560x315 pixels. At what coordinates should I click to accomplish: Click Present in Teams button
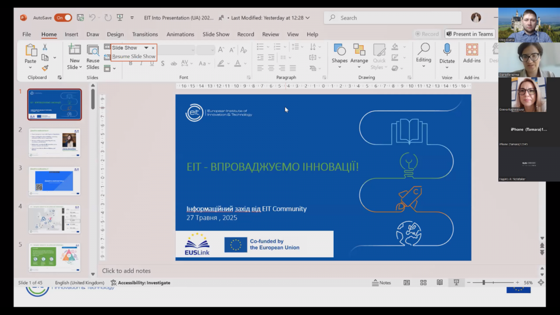469,34
